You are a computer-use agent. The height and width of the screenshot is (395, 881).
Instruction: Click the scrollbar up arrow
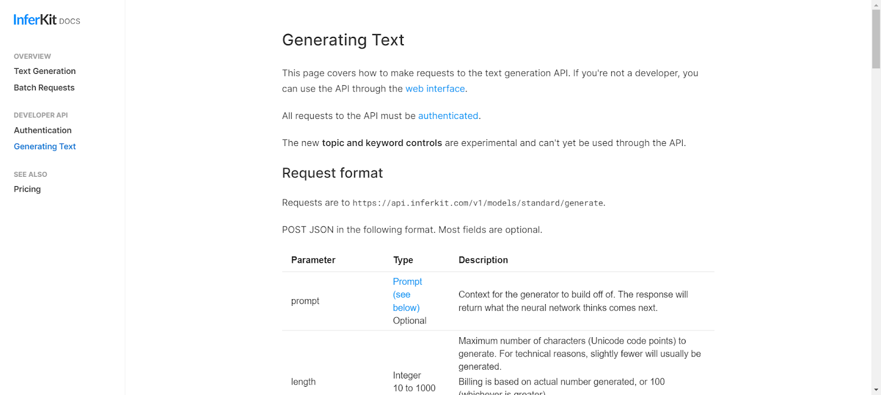(x=876, y=4)
